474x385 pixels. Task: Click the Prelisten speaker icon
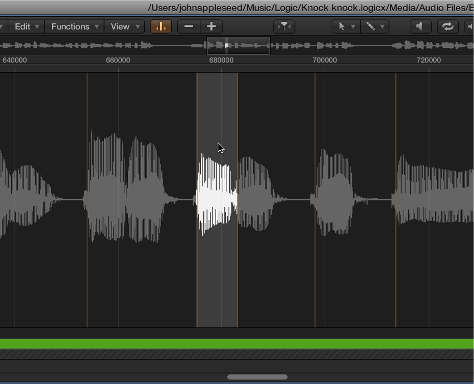pyautogui.click(x=420, y=26)
